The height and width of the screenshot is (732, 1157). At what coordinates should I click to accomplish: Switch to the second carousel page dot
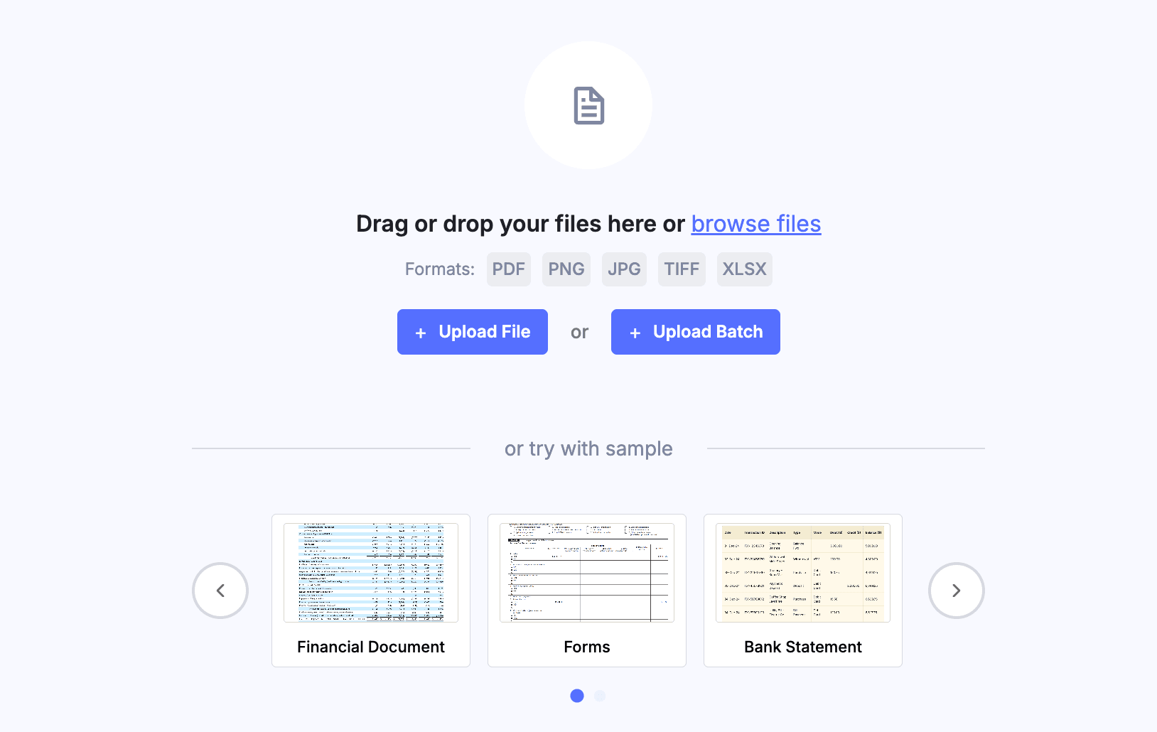600,696
